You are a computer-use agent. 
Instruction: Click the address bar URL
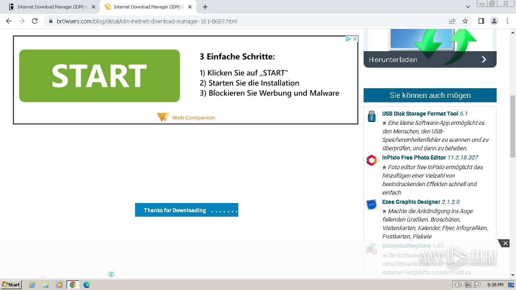147,21
